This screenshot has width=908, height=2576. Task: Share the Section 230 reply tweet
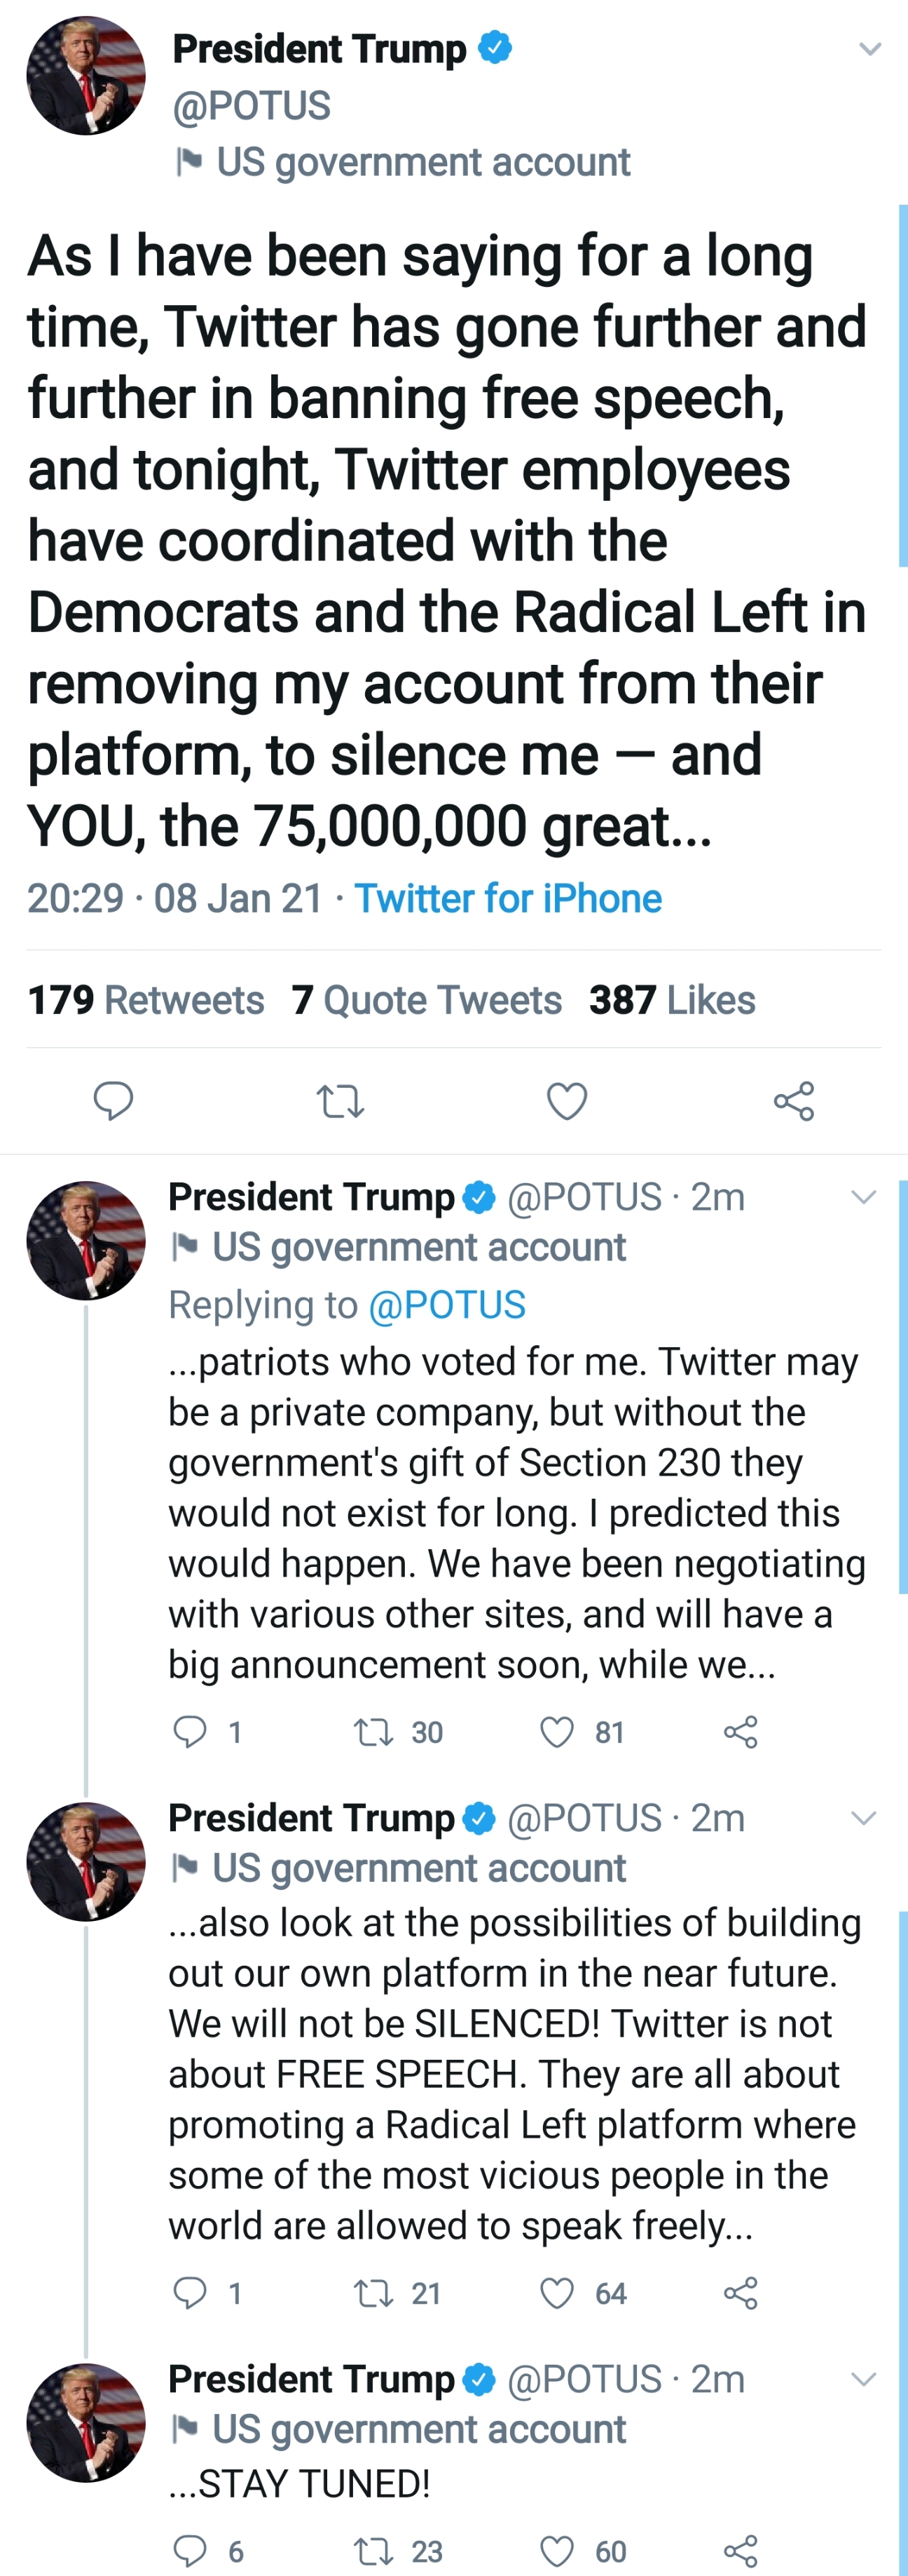pyautogui.click(x=740, y=1732)
